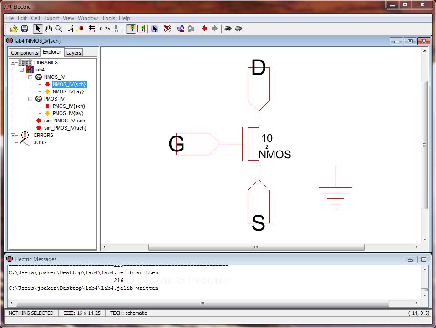Select PMOS_IV{lay} cell in the tree
Viewport: 436px width, 328px height.
point(68,113)
